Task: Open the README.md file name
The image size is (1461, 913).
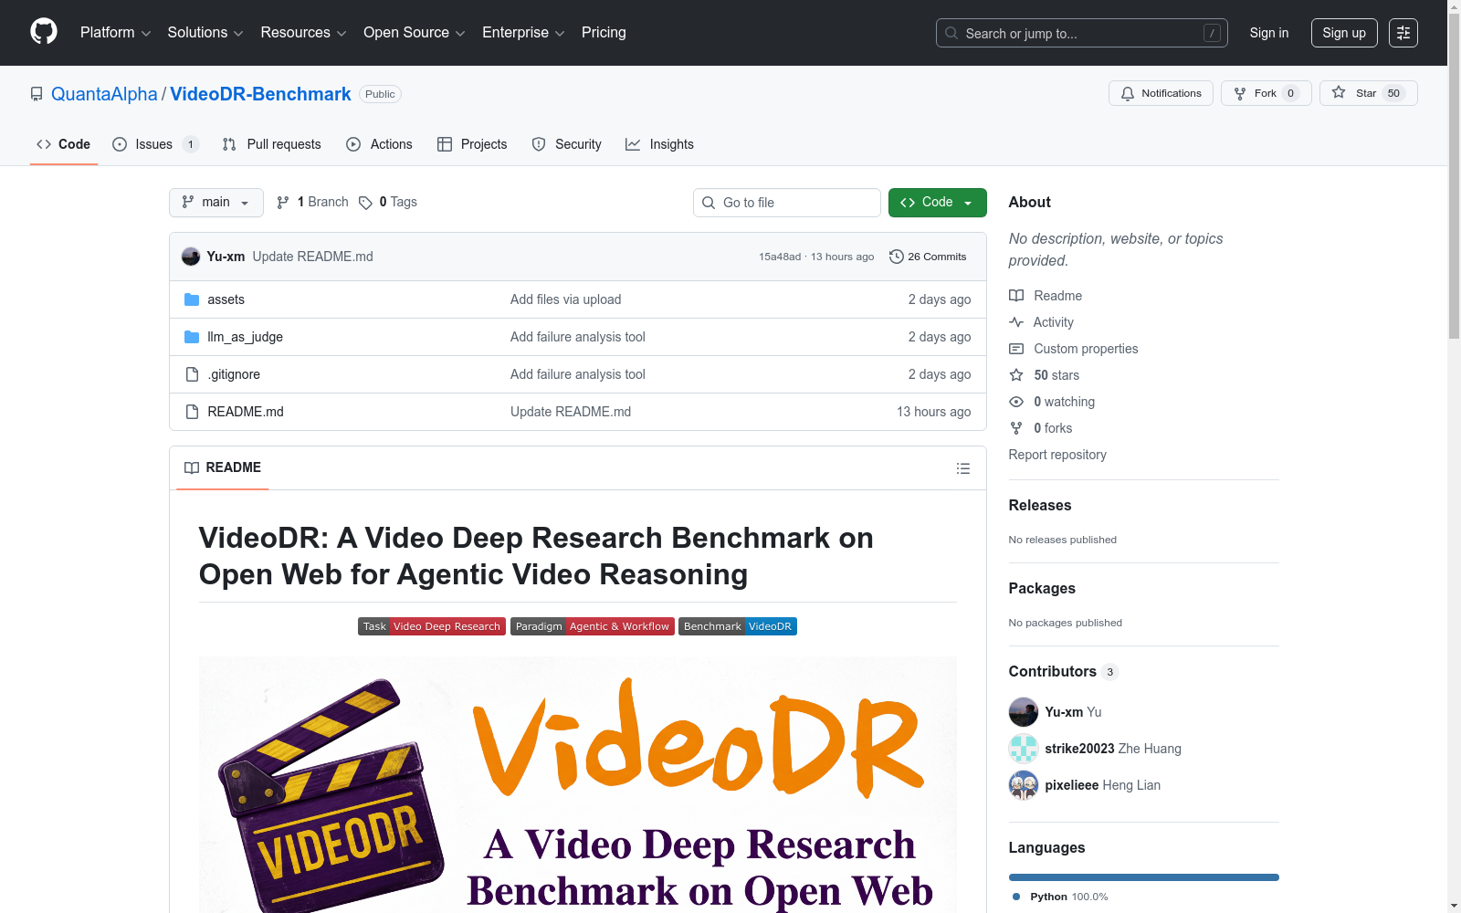Action: (246, 412)
